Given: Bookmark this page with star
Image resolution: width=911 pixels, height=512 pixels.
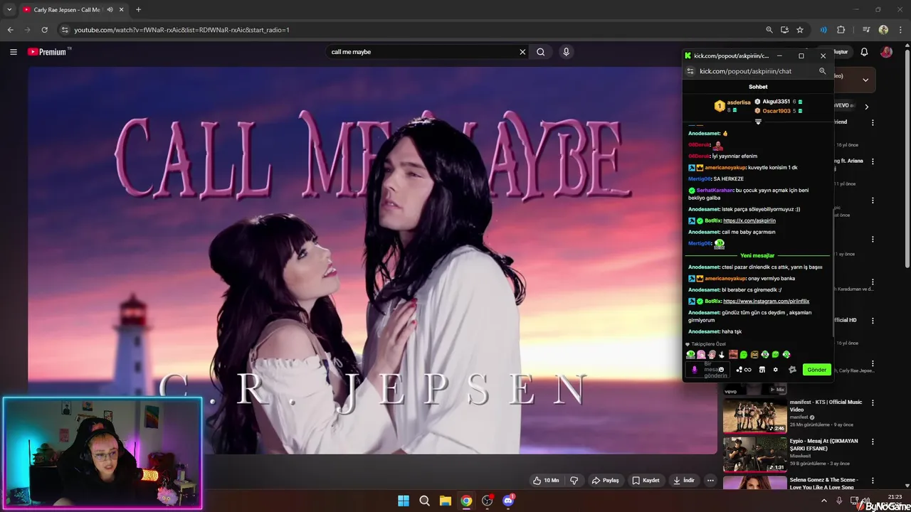Looking at the screenshot, I should 800,30.
